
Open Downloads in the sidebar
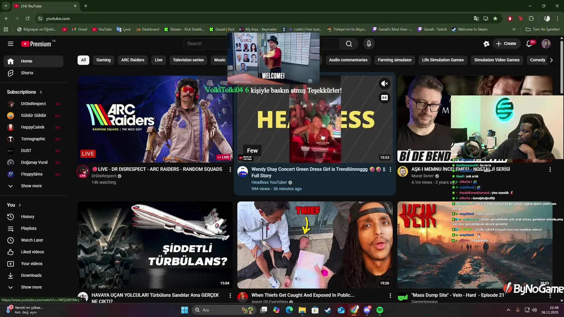[33, 276]
